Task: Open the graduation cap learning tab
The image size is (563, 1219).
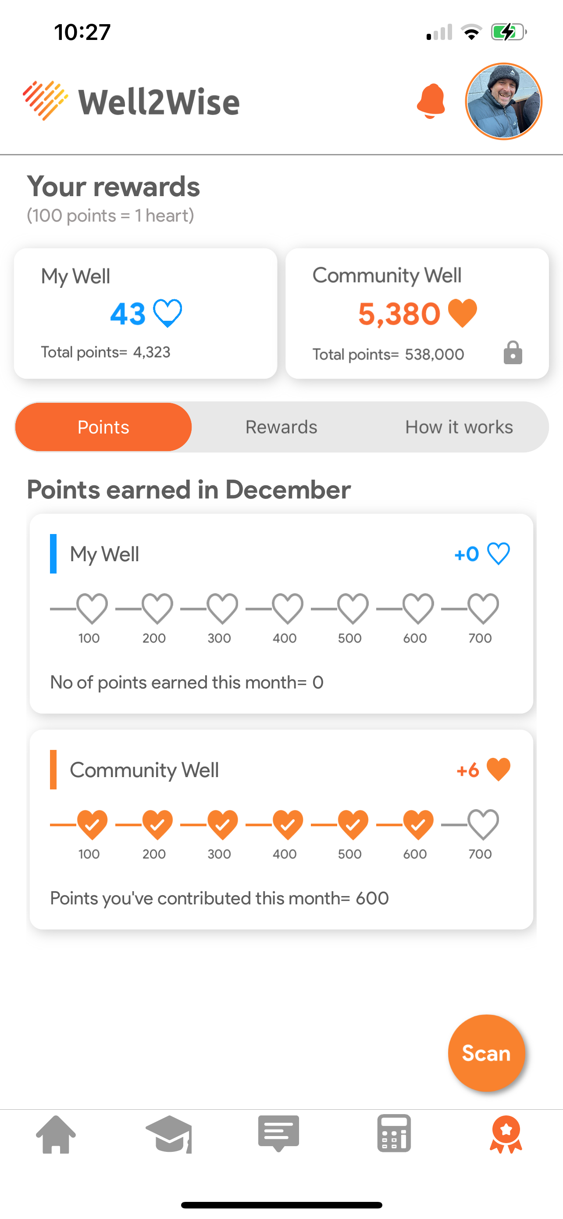Action: point(169,1134)
